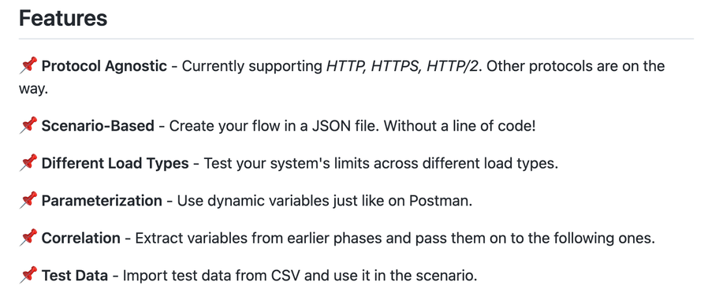Click the pushpin icon beside Test Data
708x304 pixels.
click(x=28, y=275)
